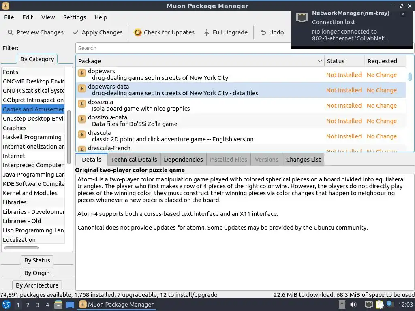Select the Fonts category
The image size is (415, 311).
(33, 72)
